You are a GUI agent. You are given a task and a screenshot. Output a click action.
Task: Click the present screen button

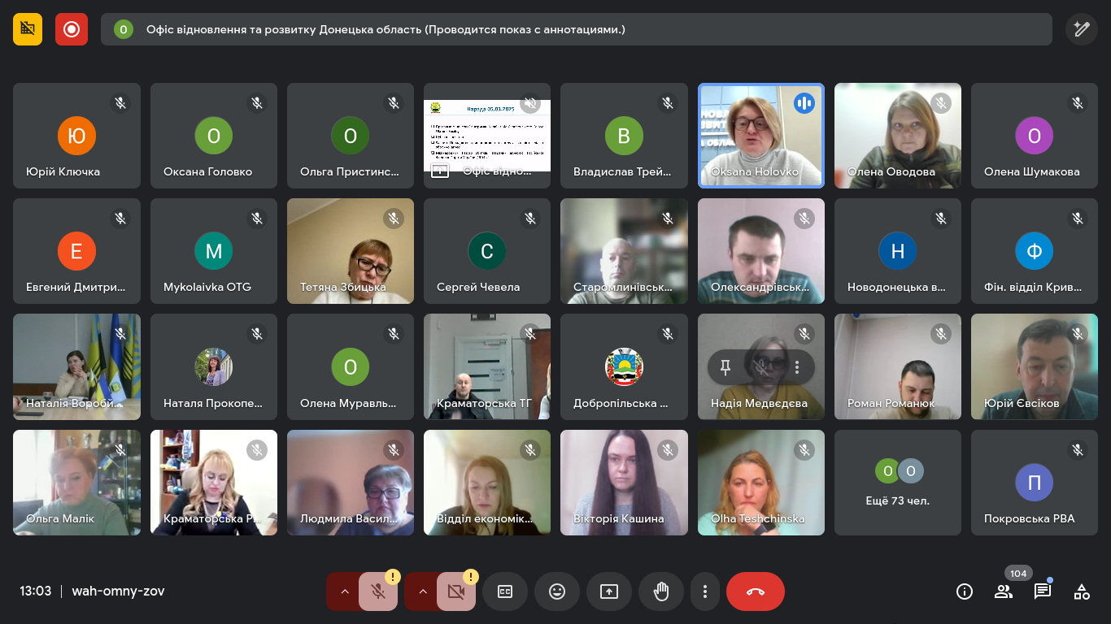click(x=609, y=591)
